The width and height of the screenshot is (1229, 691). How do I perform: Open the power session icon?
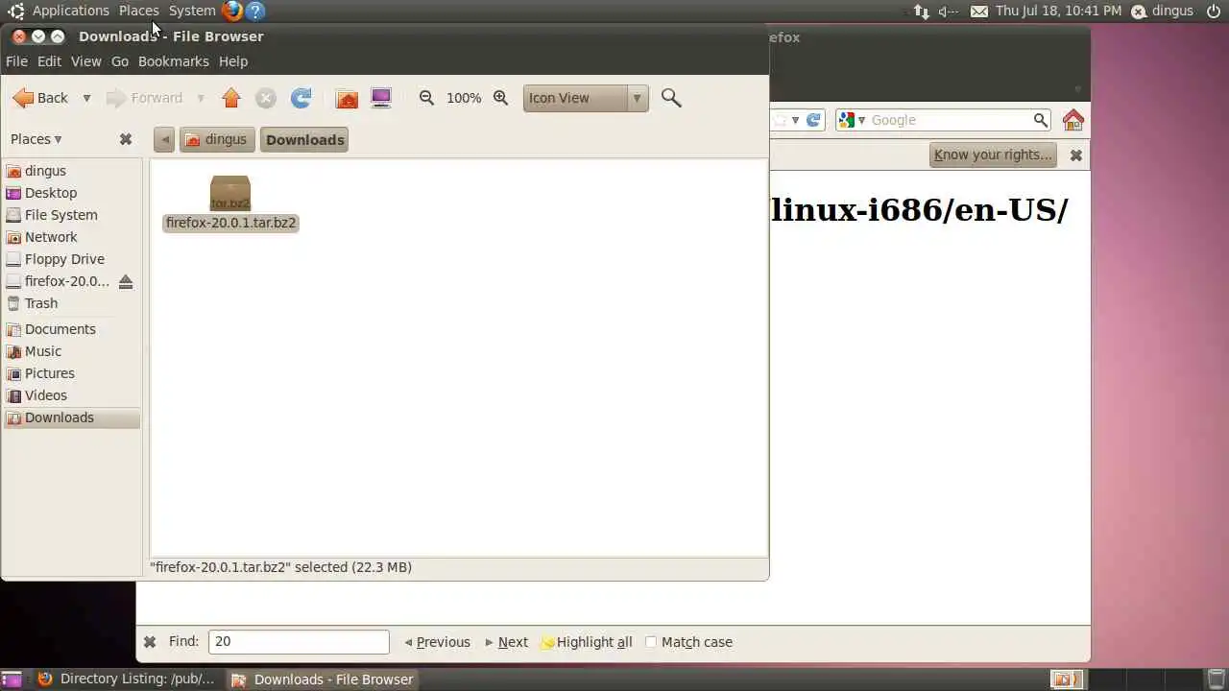[x=1214, y=11]
